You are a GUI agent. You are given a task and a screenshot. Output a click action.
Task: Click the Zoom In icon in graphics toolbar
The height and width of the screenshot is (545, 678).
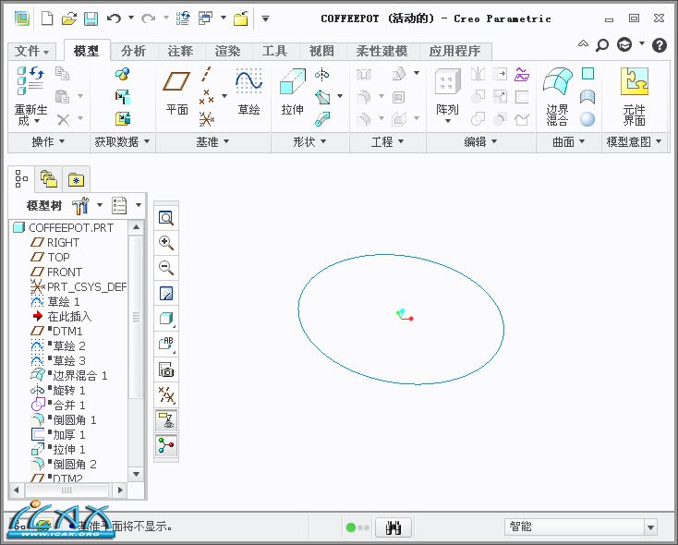(x=166, y=243)
